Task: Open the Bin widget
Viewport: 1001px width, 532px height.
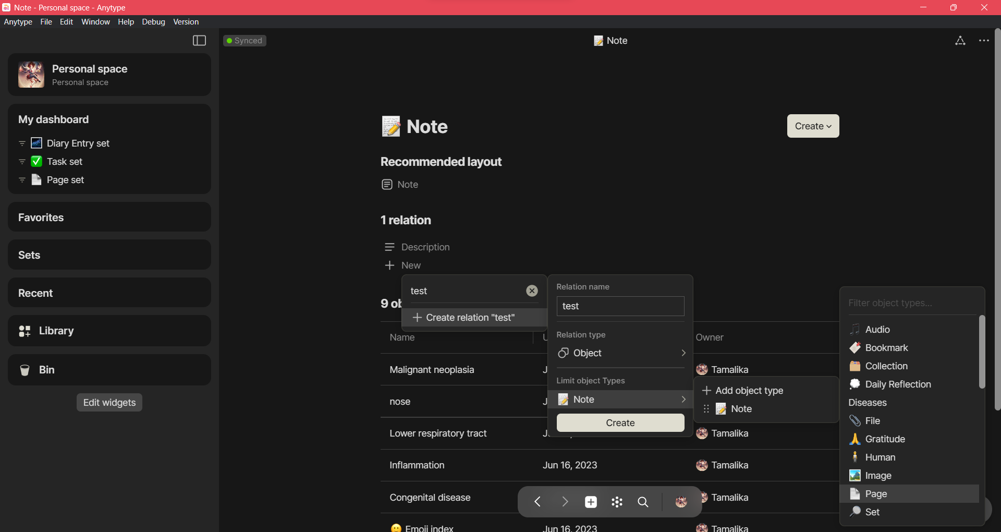Action: pyautogui.click(x=109, y=370)
